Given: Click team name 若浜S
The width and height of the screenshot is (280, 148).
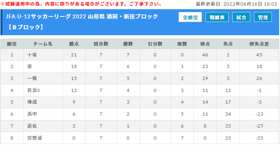Looking at the screenshot, I should click(x=34, y=90).
